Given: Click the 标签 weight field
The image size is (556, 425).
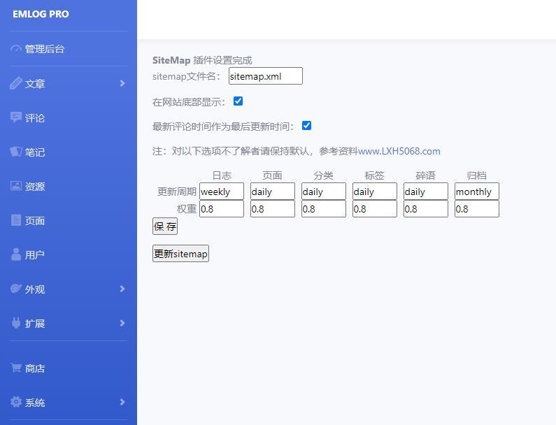Looking at the screenshot, I should pos(375,209).
